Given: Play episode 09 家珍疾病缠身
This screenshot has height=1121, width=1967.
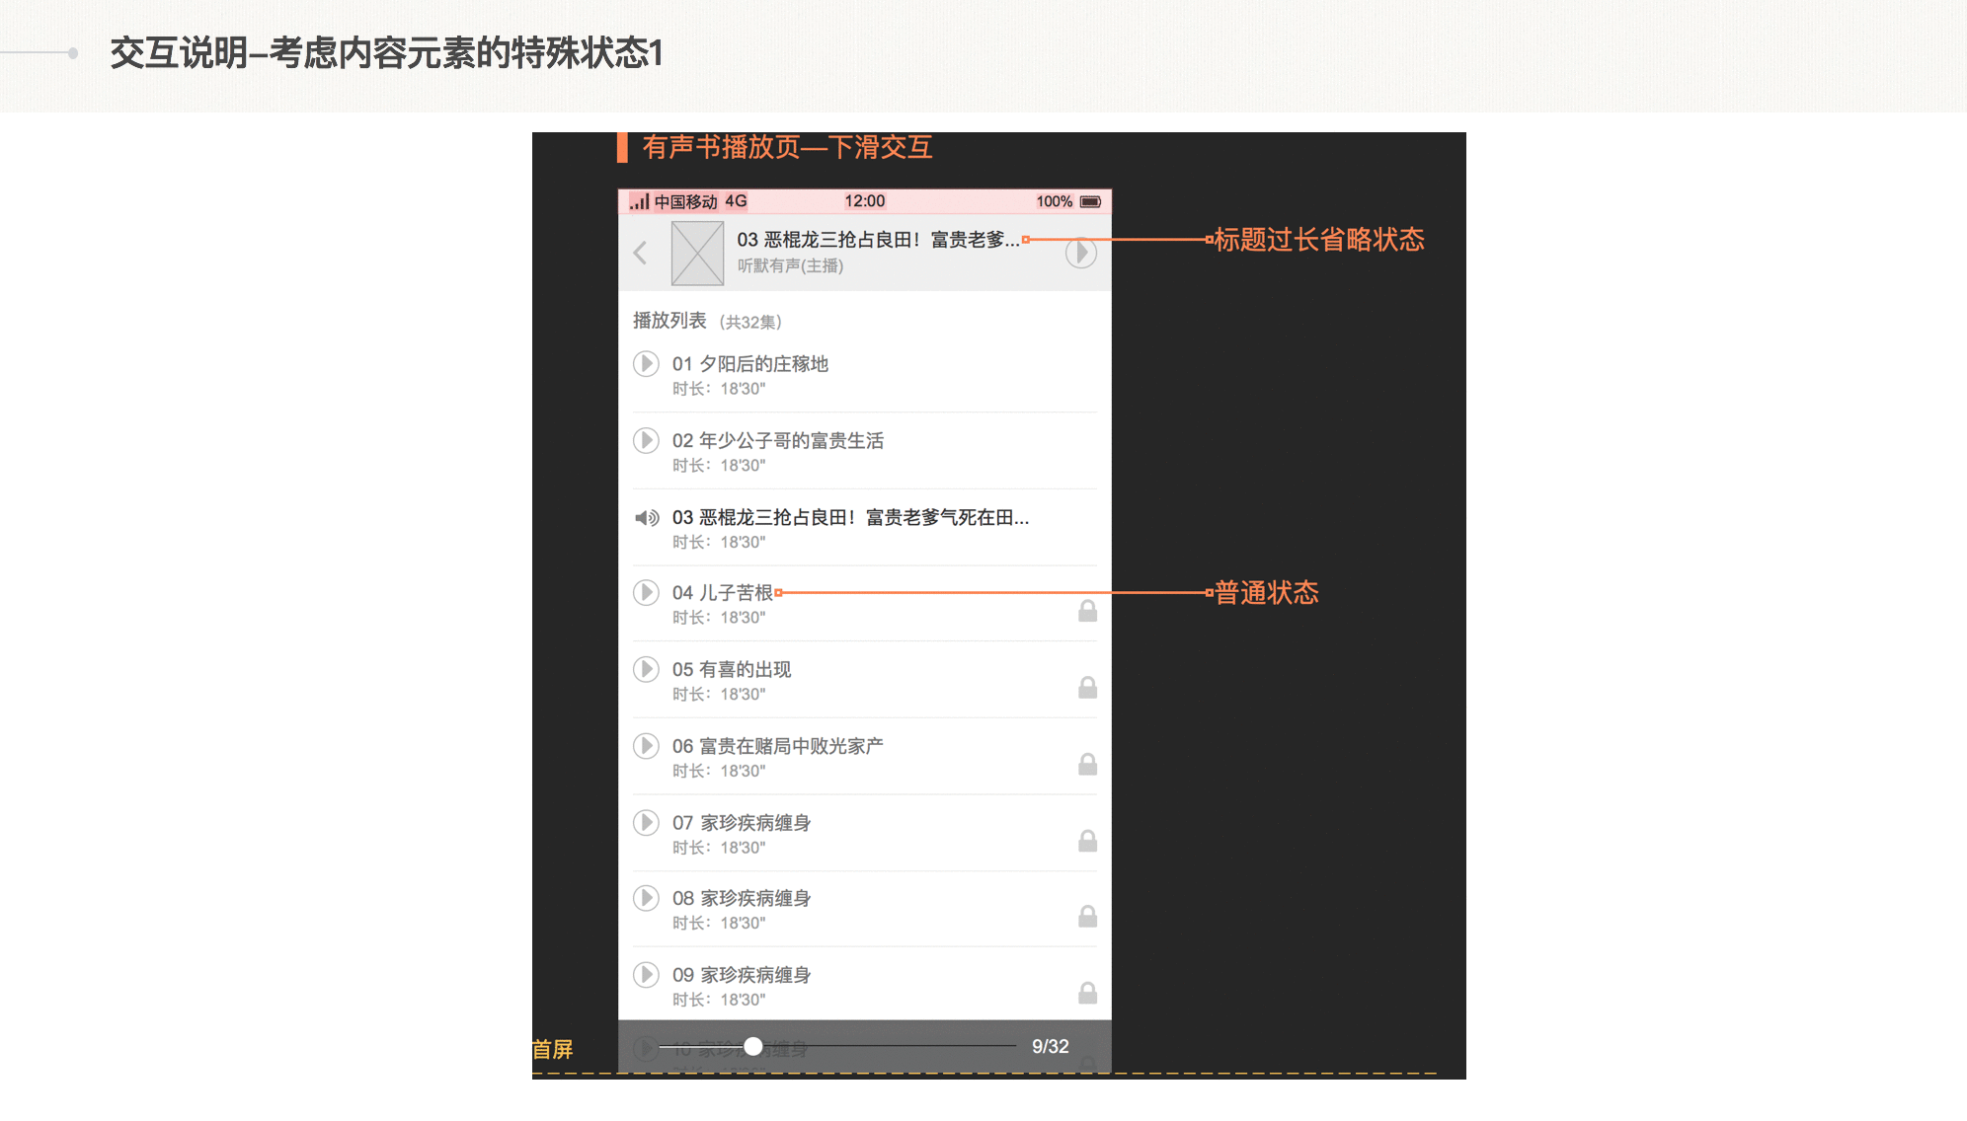Looking at the screenshot, I should pos(646,975).
